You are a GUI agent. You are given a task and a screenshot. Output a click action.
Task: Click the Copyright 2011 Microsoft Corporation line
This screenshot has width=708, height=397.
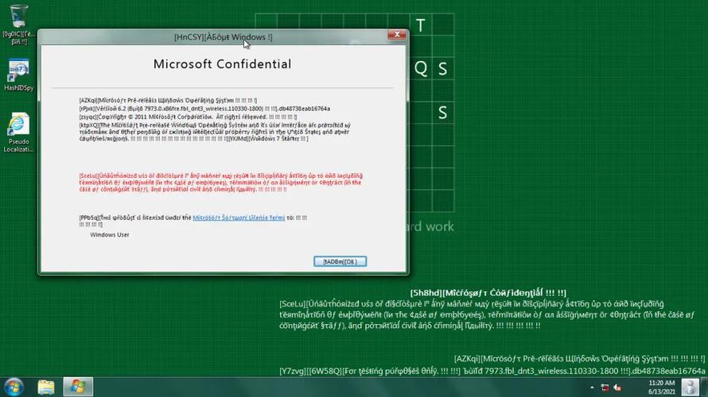pyautogui.click(x=188, y=117)
